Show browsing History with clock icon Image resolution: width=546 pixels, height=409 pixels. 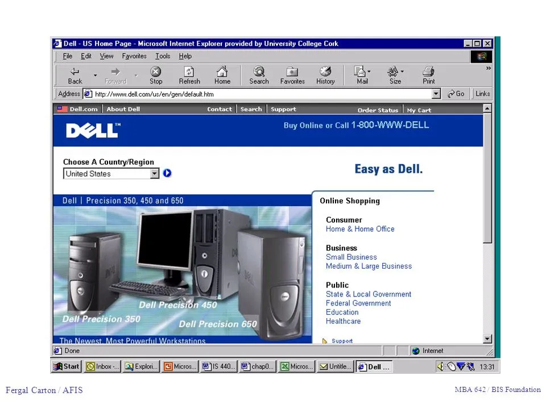point(325,72)
